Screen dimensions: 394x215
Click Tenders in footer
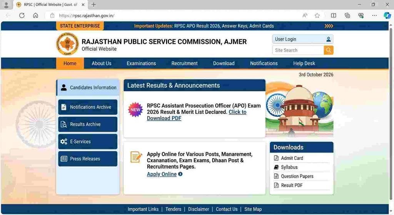click(x=173, y=209)
